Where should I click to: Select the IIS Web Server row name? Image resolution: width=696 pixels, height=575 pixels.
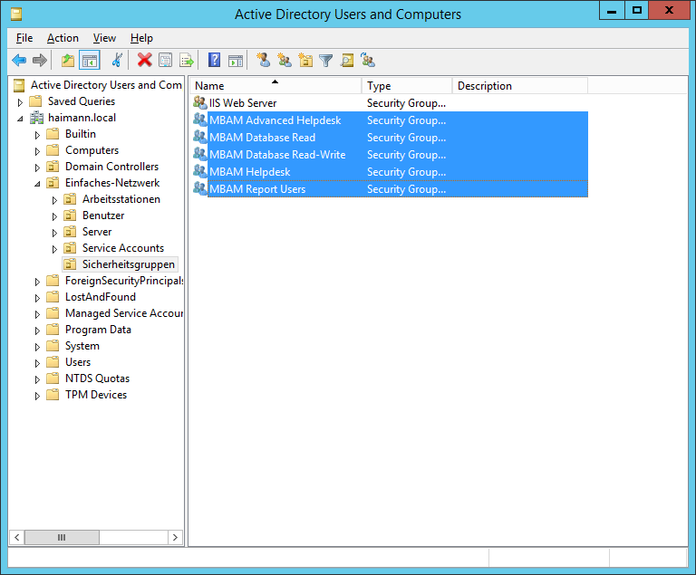243,103
